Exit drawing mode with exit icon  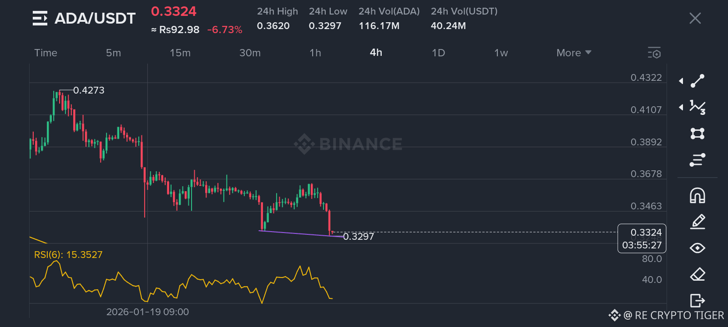[698, 301]
